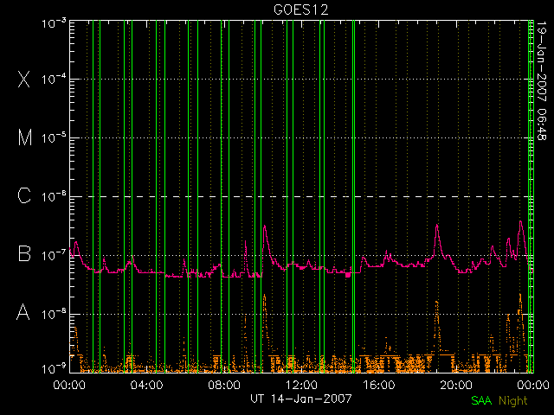
Task: Click the Night legend label
Action: click(x=513, y=401)
